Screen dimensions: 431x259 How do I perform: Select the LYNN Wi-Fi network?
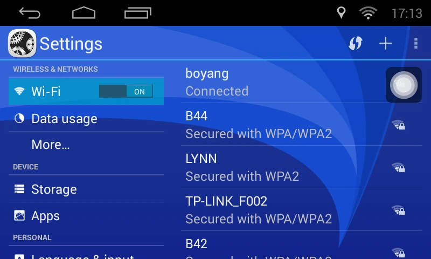pos(302,167)
